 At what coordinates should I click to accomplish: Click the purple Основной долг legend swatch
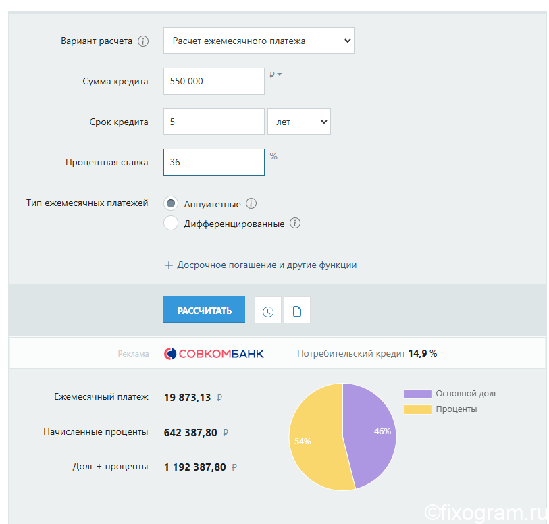point(418,394)
